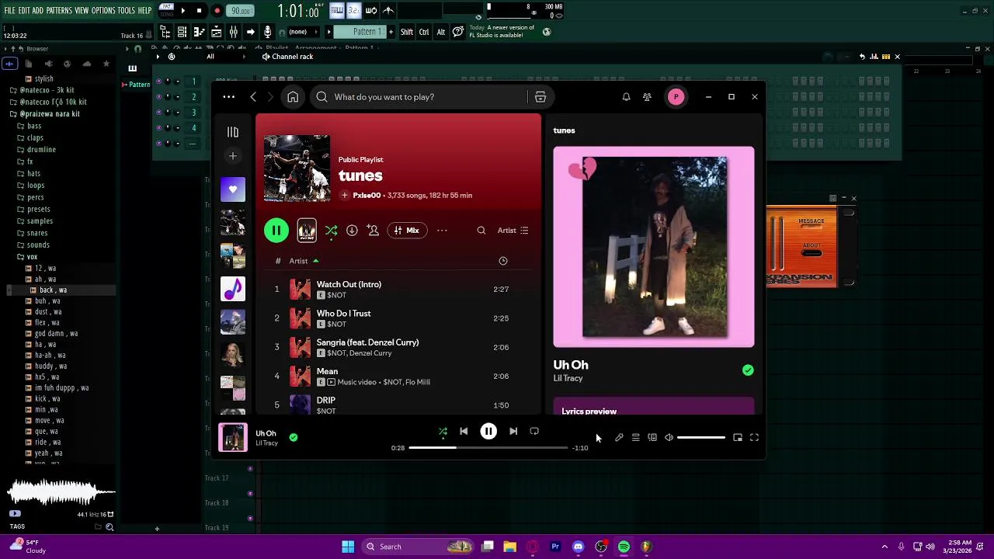Open Spotify from Windows taskbar
Viewport: 994px width, 559px height.
pyautogui.click(x=624, y=547)
